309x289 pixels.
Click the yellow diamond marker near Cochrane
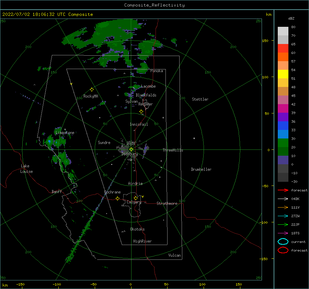coord(117,198)
